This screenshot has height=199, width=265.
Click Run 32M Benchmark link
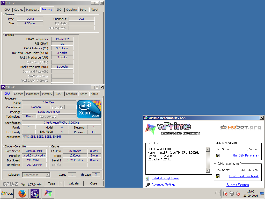[x=246, y=155]
